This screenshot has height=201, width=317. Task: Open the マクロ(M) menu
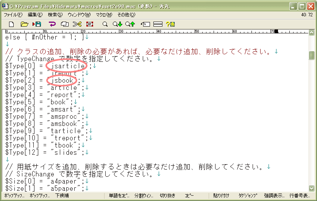104,15
